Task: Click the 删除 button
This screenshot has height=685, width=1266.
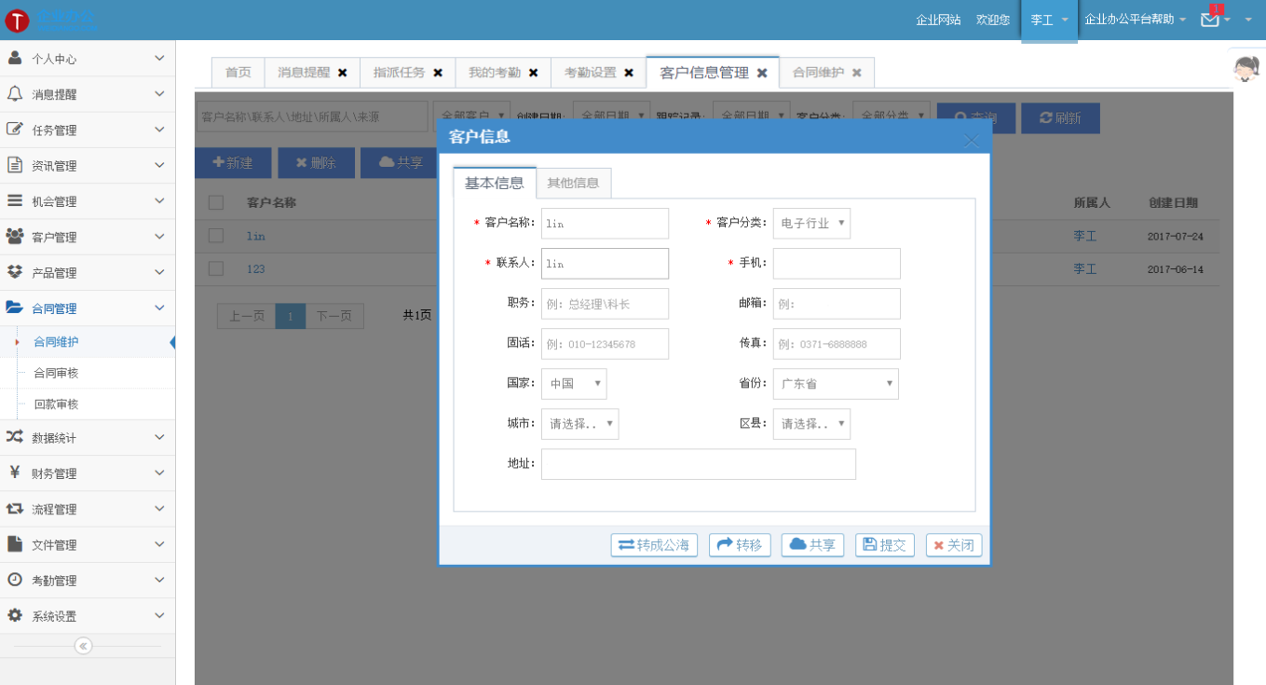Action: [x=316, y=162]
